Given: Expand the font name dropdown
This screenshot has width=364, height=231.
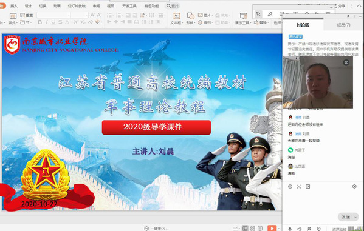Looking at the screenshot, I should [69, 15].
